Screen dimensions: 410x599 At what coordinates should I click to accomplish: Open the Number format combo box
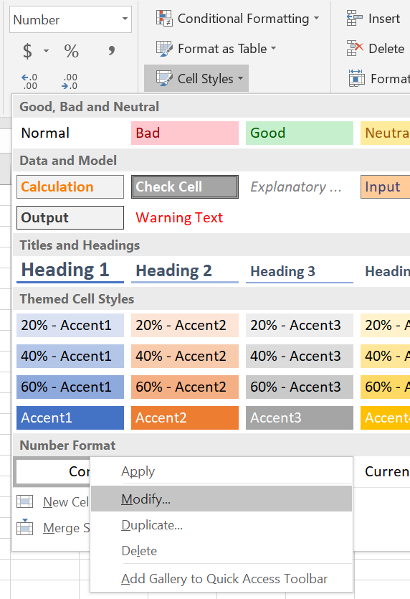tap(71, 19)
